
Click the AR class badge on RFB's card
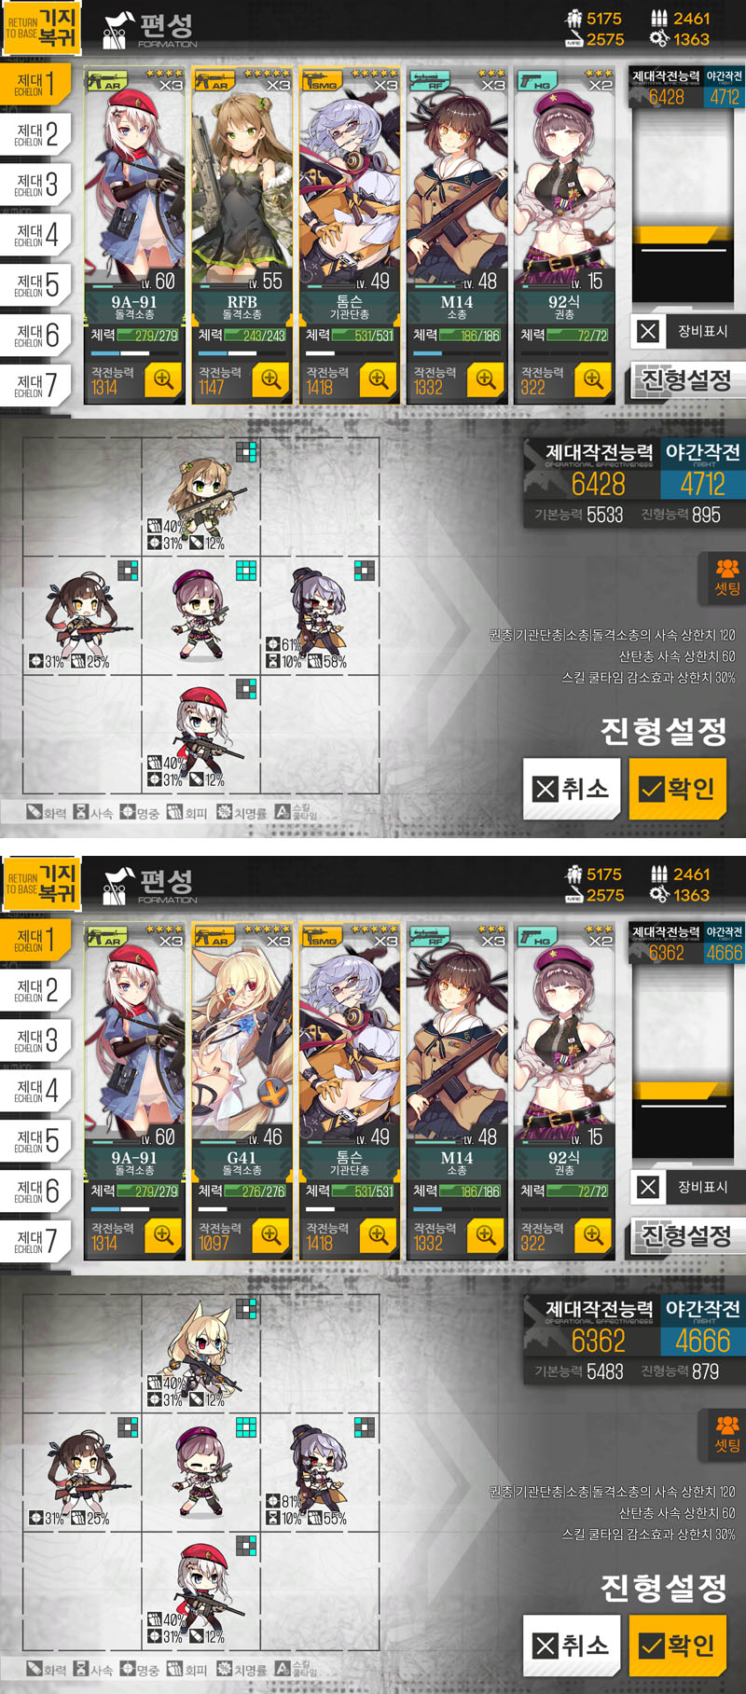pos(214,80)
